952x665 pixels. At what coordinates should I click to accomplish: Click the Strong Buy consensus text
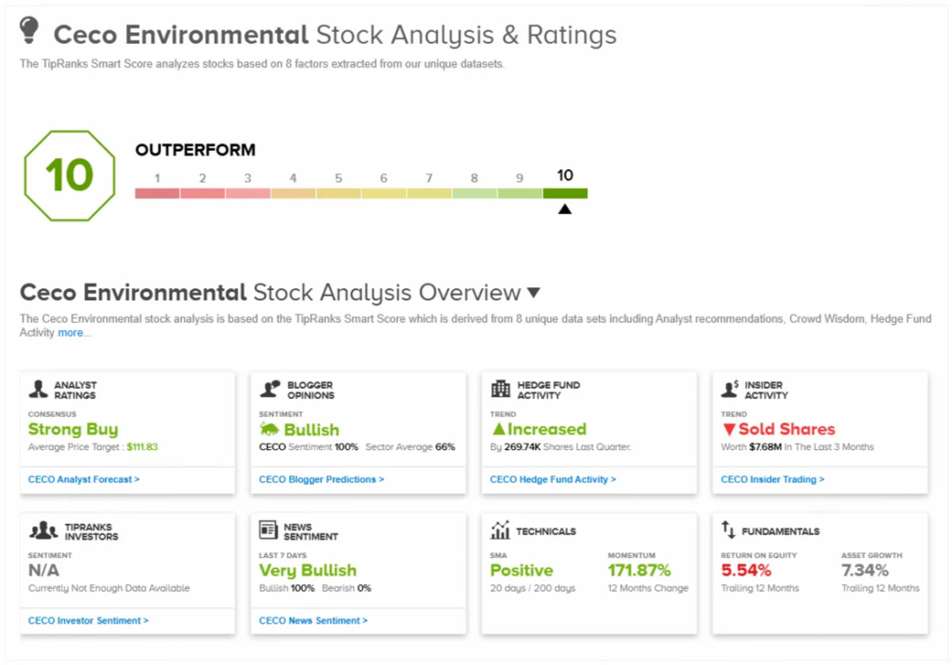(73, 429)
